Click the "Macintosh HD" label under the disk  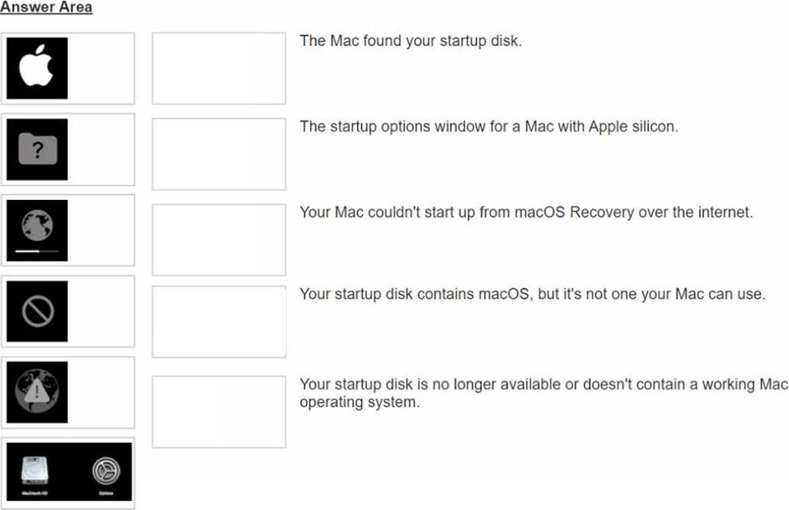34,493
